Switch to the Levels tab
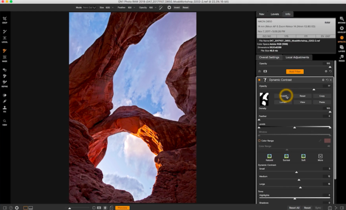Image resolution: width=346 pixels, height=210 pixels. 275,14
